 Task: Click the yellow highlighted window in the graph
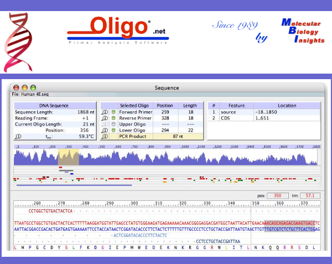pos(69,157)
